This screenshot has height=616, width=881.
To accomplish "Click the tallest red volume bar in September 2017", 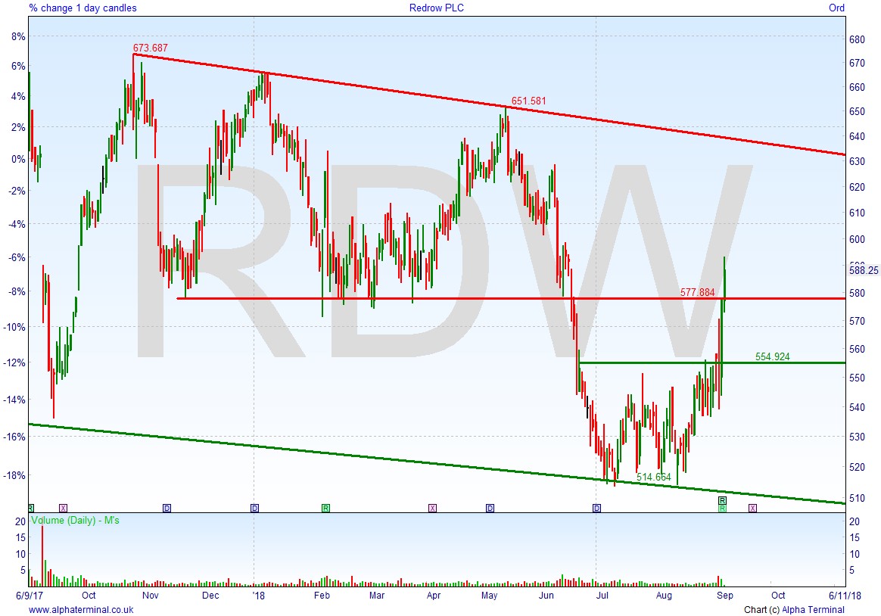I will (x=42, y=556).
